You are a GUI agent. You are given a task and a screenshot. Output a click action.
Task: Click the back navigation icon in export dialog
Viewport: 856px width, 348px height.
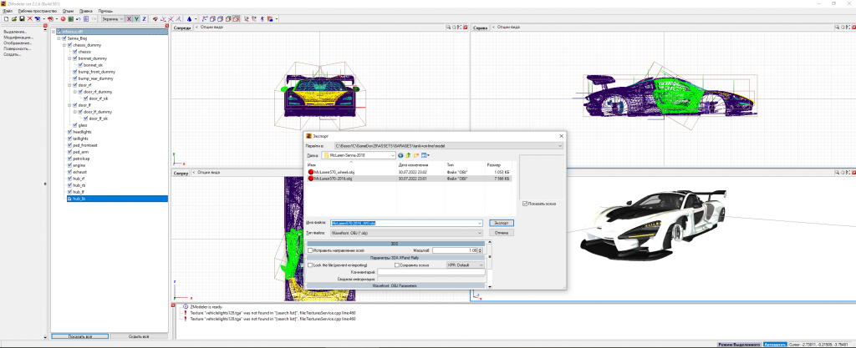[400, 155]
